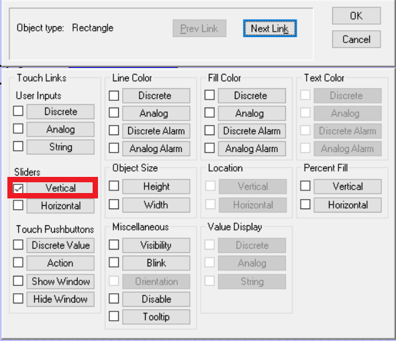The width and height of the screenshot is (396, 341).
Task: Check Fill Color Discrete checkbox
Action: (x=209, y=96)
